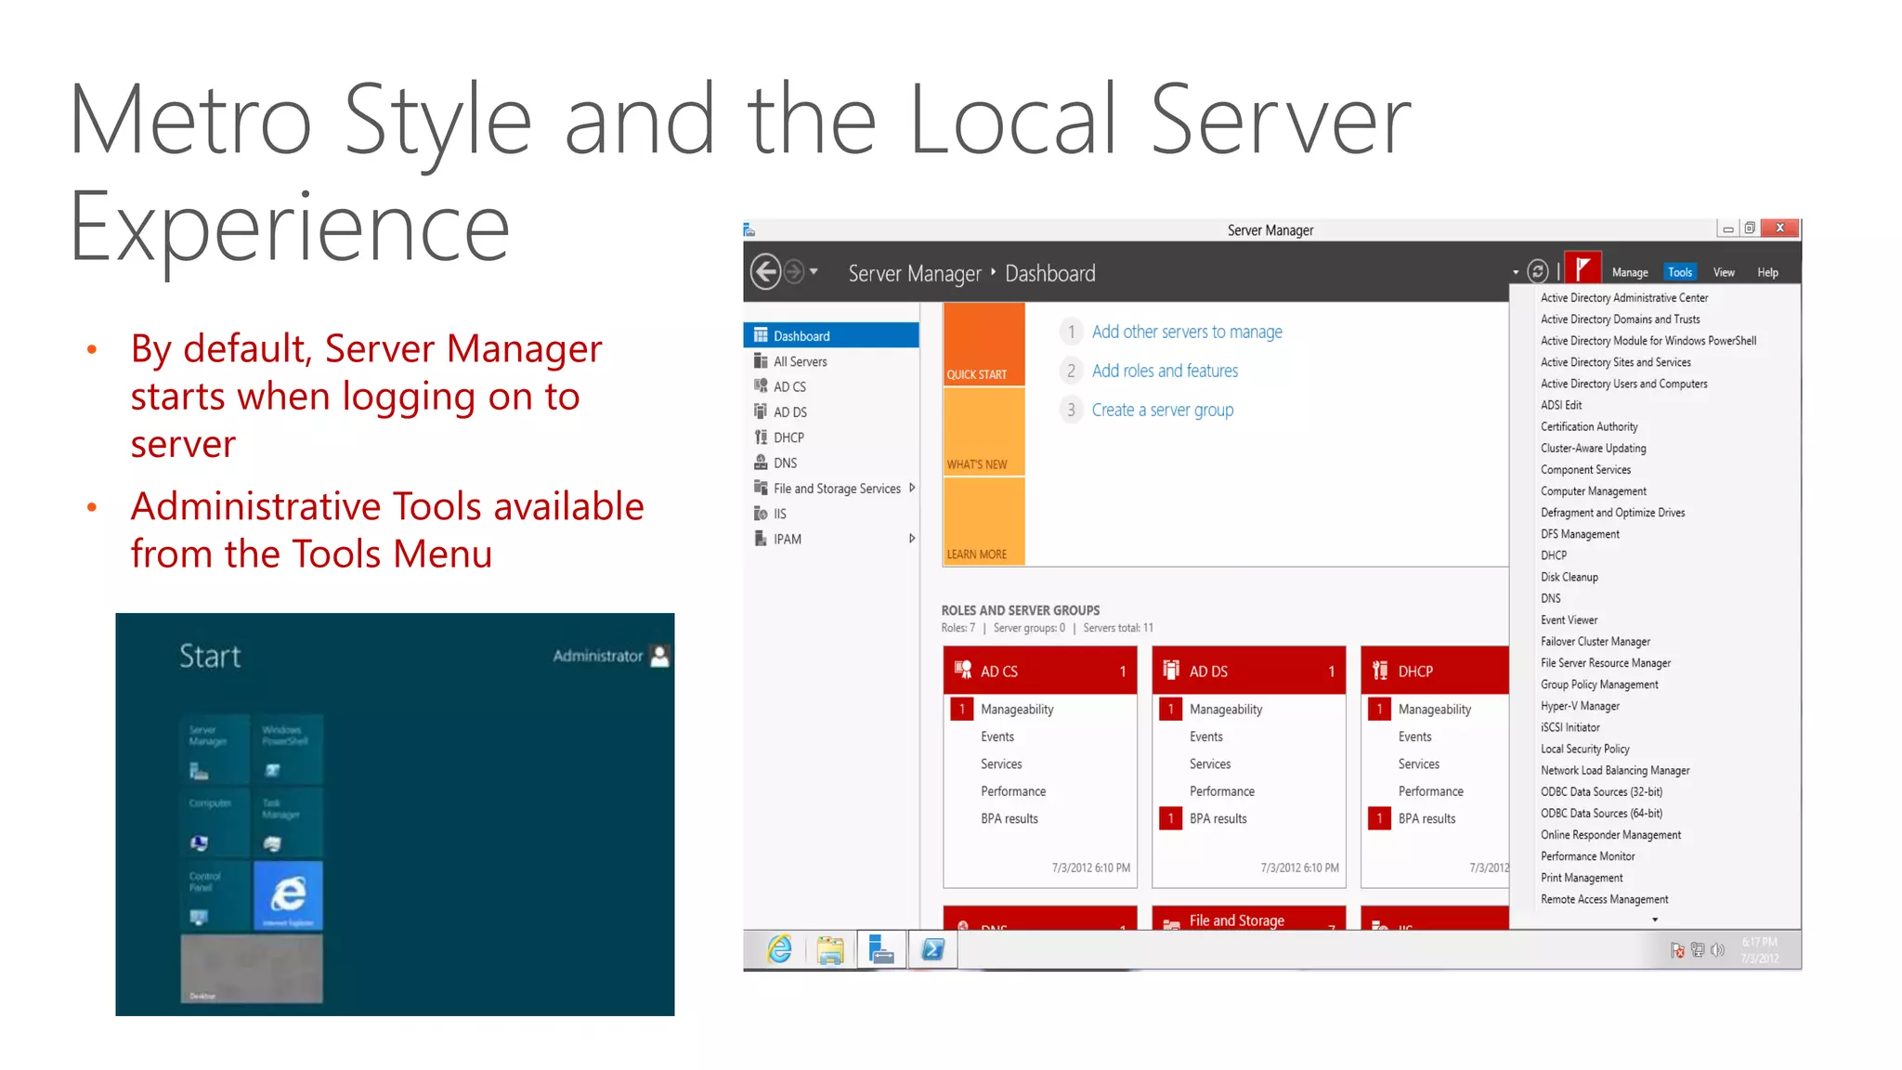Viewport: 1902px width, 1070px height.
Task: Click Create a server group link
Action: pyautogui.click(x=1162, y=410)
